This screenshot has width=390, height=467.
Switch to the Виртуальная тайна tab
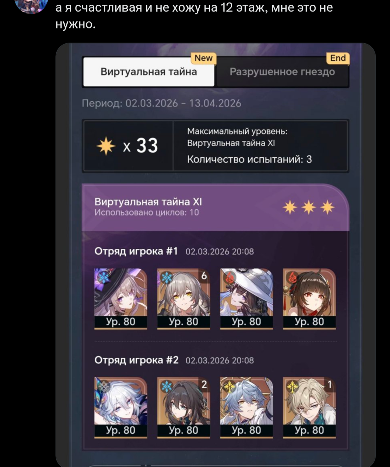click(x=149, y=72)
